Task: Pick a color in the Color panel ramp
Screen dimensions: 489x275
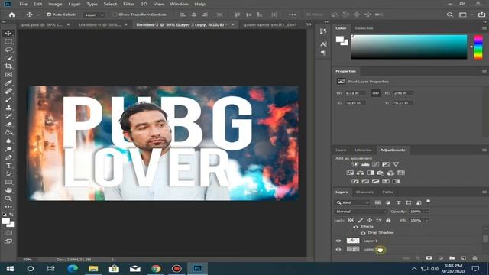Action: coord(409,47)
